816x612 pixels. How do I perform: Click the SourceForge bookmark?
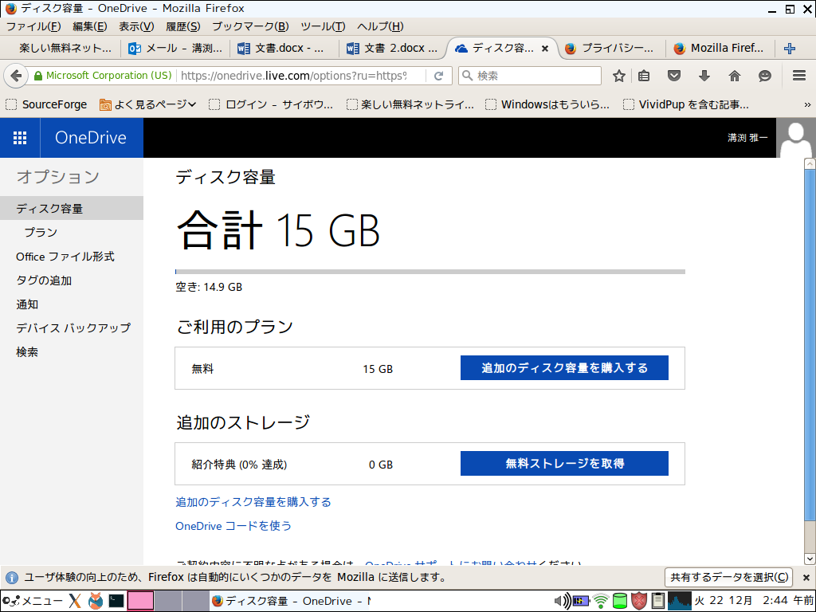(x=47, y=104)
